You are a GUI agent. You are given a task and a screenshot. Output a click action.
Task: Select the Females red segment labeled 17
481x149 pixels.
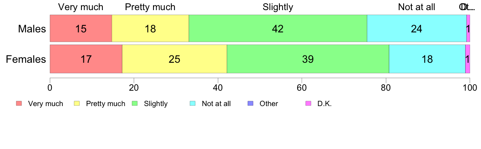point(86,59)
